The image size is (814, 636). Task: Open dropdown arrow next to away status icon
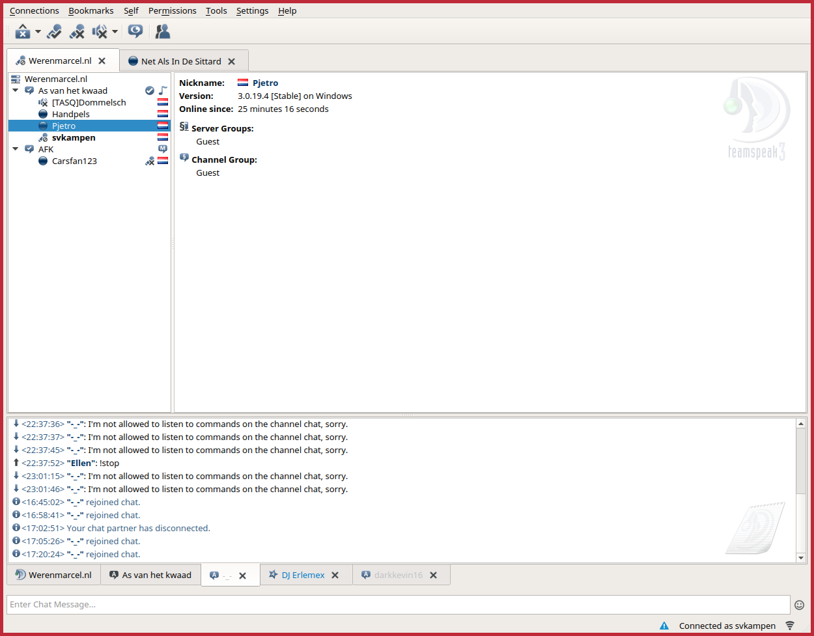(38, 31)
